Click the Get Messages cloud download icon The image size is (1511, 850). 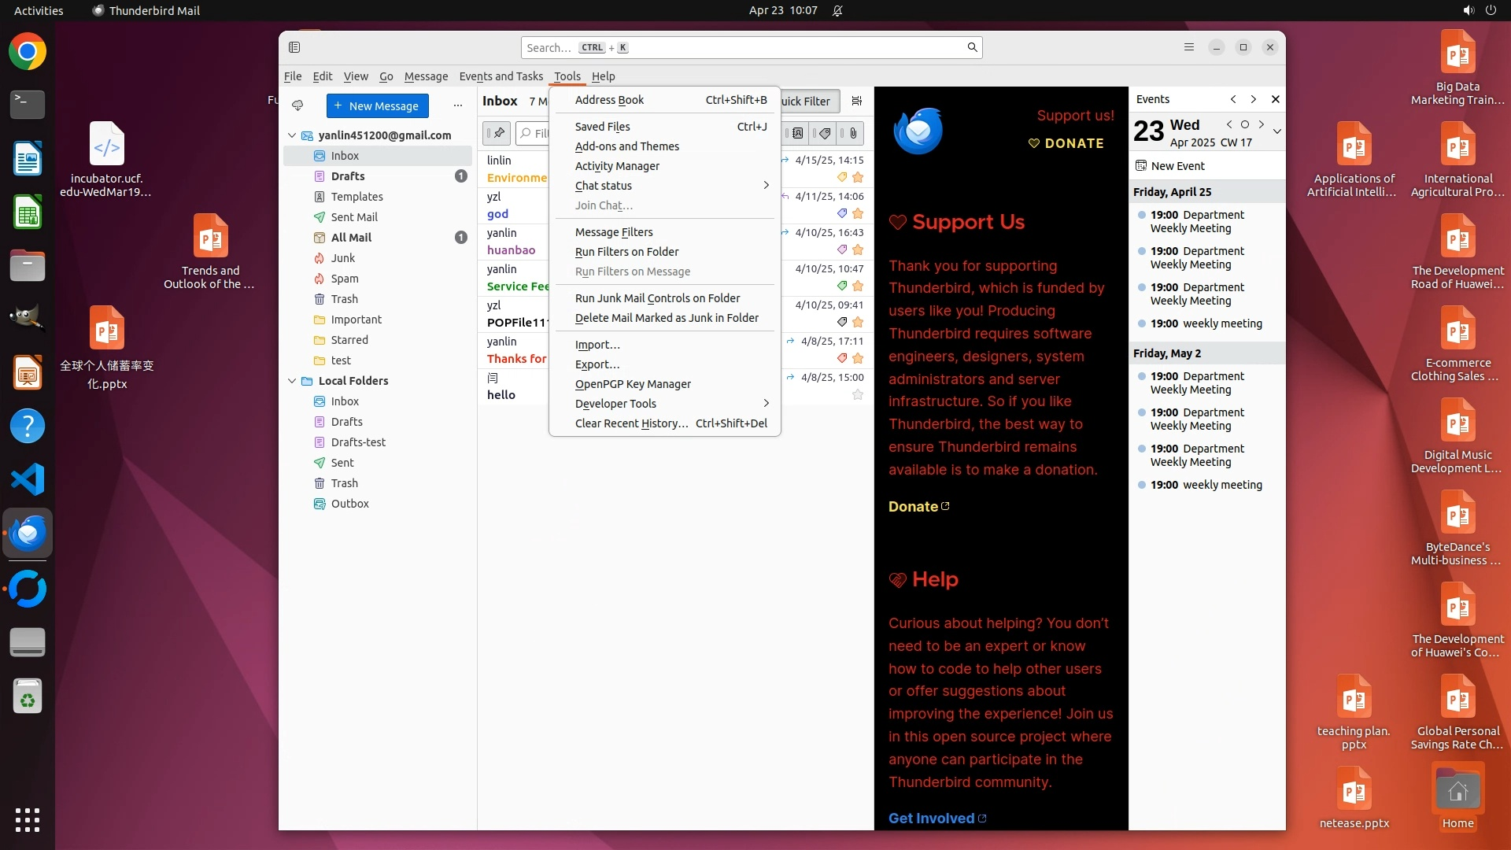coord(297,105)
